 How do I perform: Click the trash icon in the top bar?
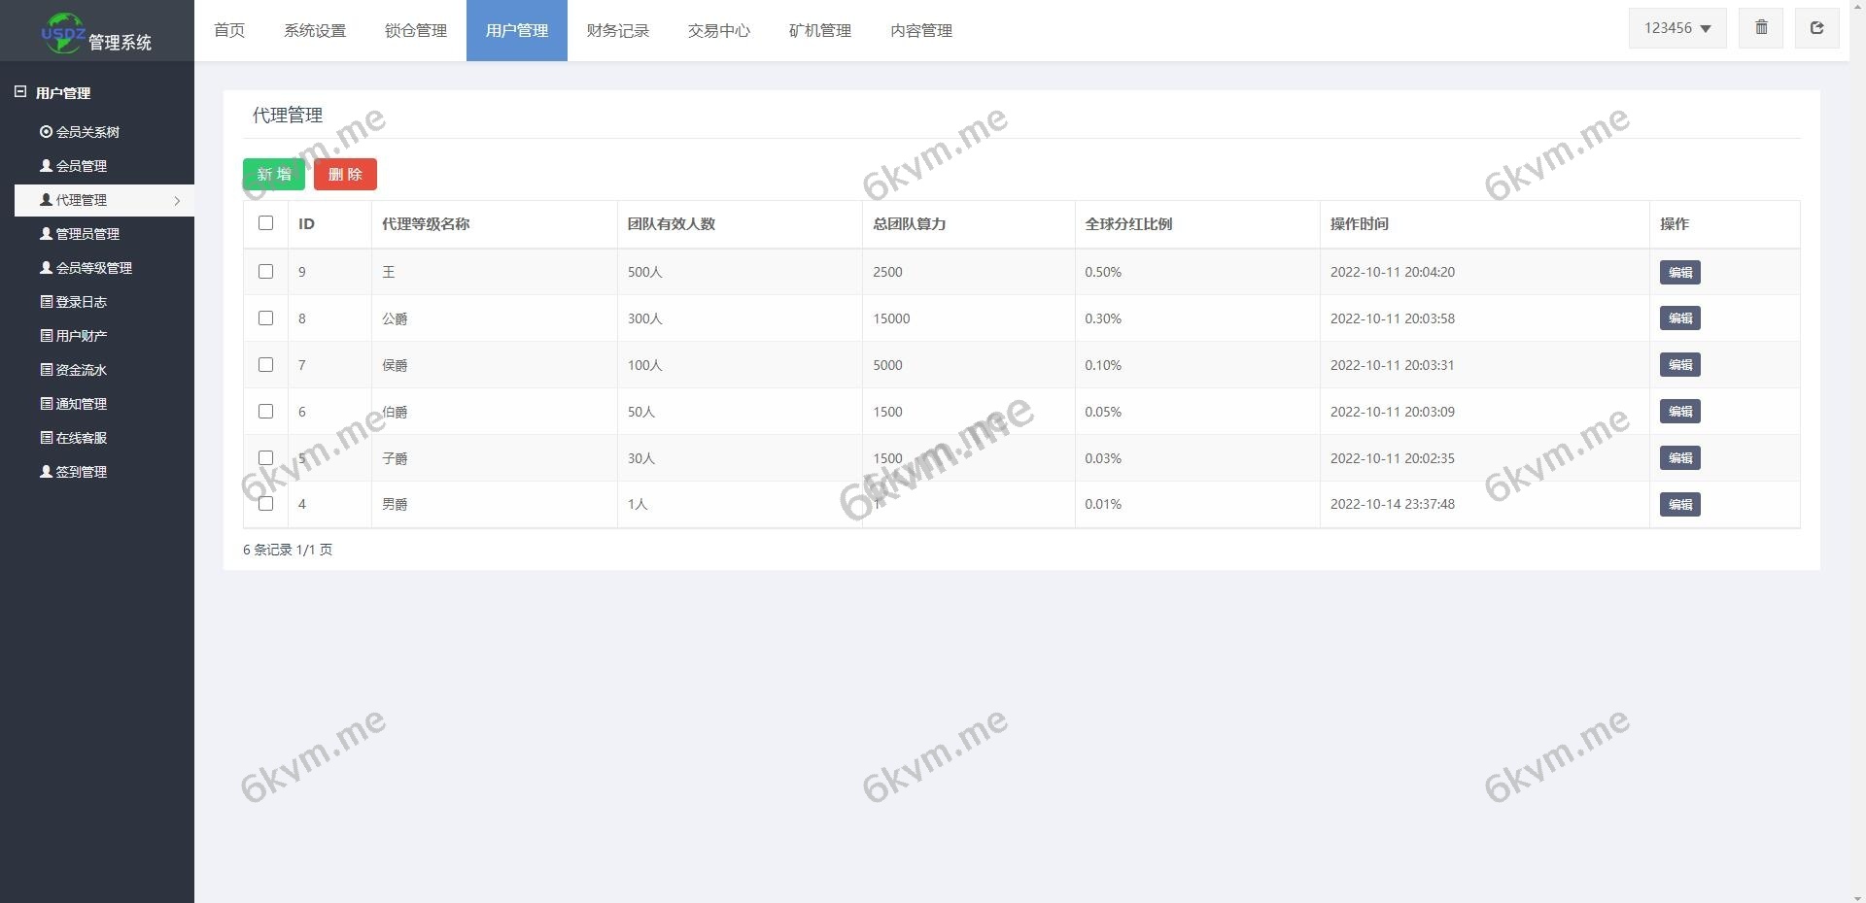pyautogui.click(x=1760, y=27)
